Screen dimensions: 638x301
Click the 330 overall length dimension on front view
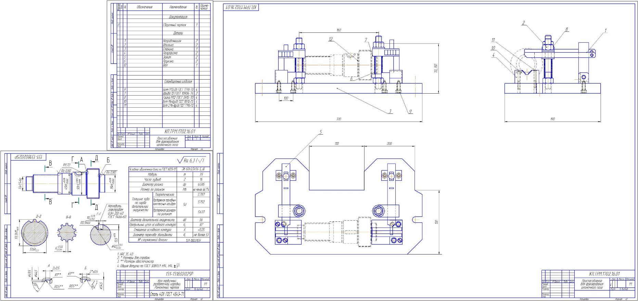339,119
